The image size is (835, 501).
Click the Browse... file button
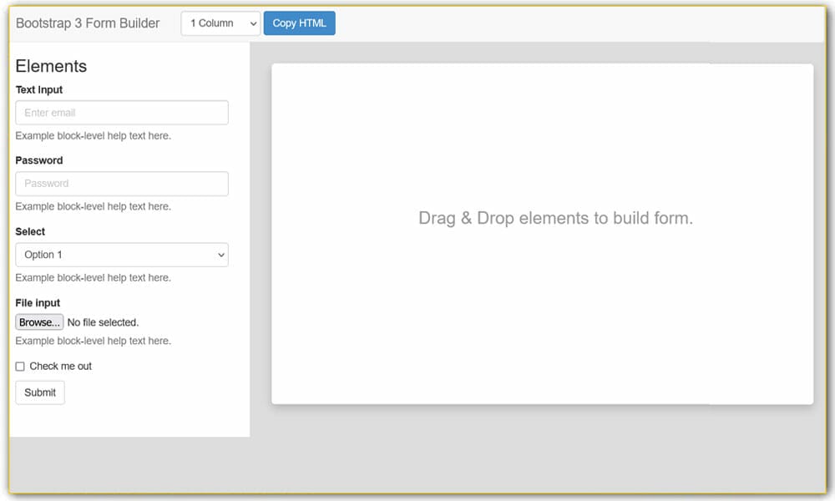click(39, 322)
